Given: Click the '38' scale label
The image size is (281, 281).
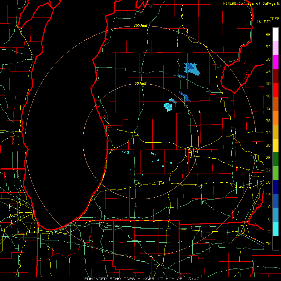Looking at the screenshot, I should point(268,121).
